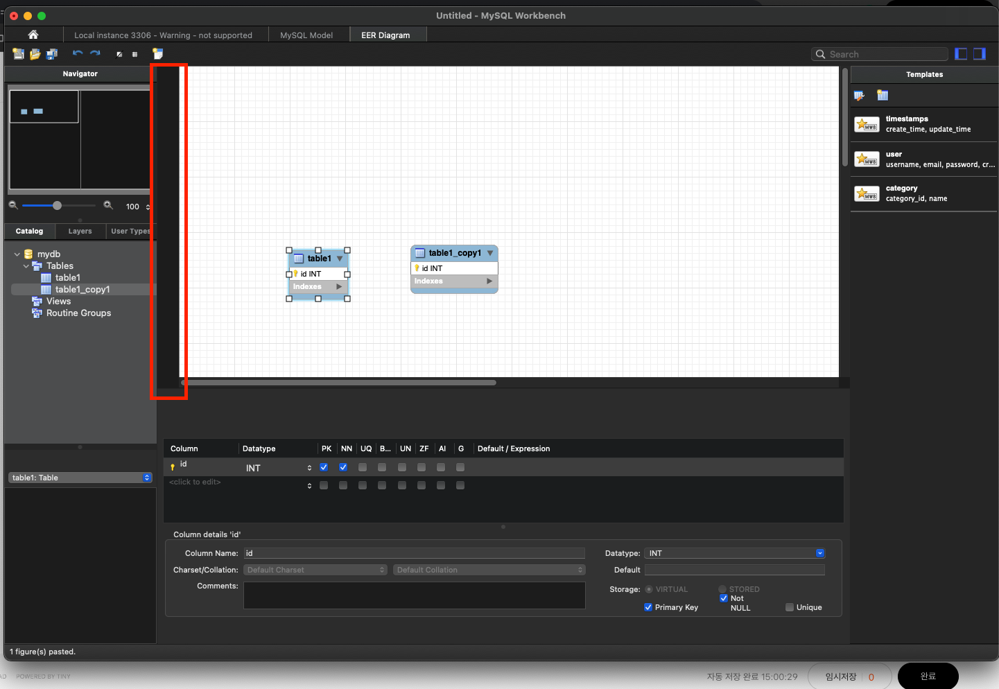The width and height of the screenshot is (999, 689).
Task: Select the Catalog tab
Action: [29, 231]
